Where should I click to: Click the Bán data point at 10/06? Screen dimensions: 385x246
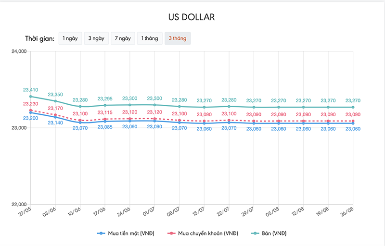point(80,106)
